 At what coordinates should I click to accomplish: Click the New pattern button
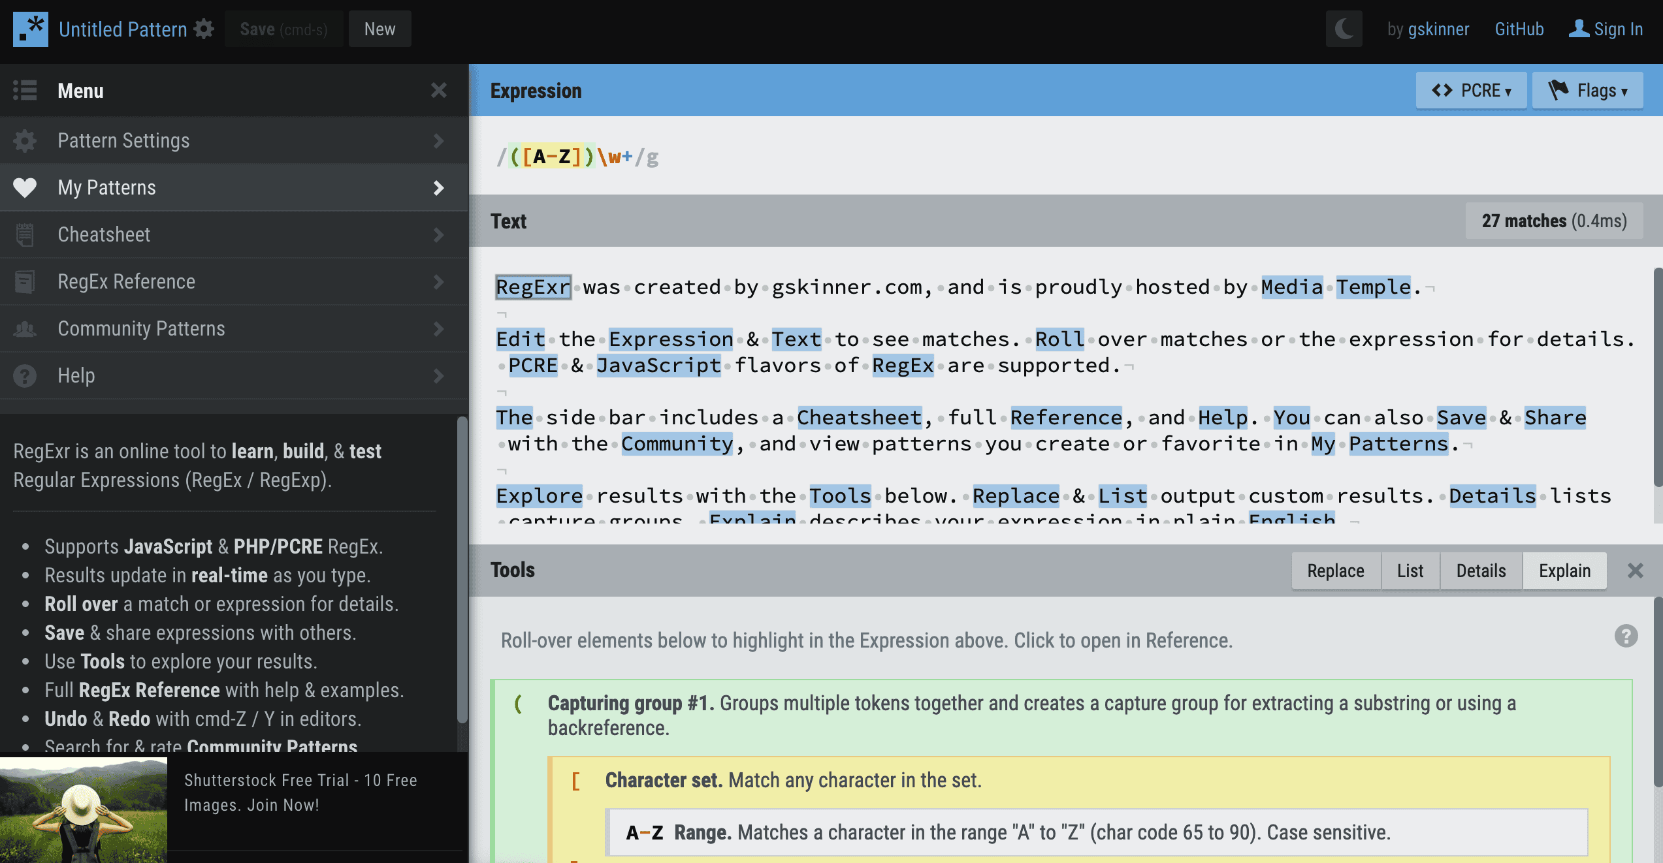point(379,29)
